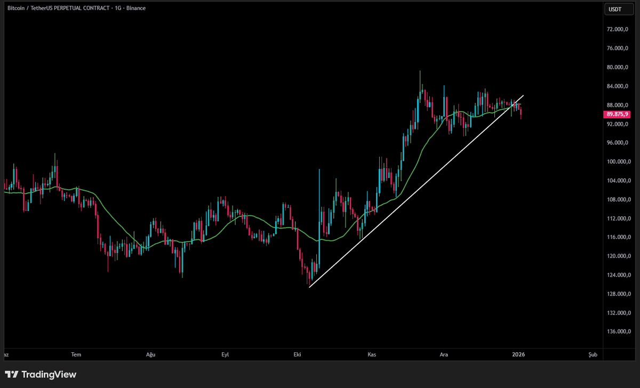640x388 pixels.
Task: Click the Tem month label on time axis
Action: 76,354
